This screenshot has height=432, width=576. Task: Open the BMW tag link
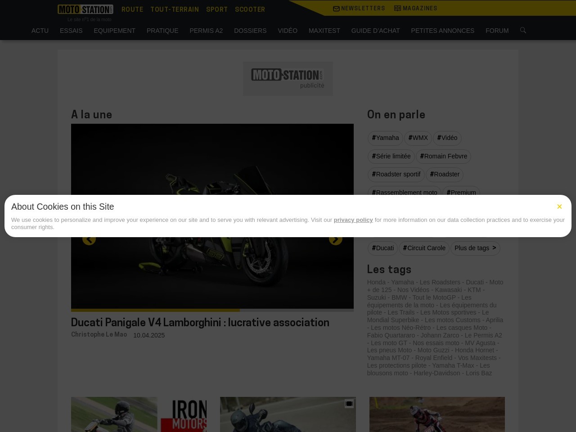(399, 297)
